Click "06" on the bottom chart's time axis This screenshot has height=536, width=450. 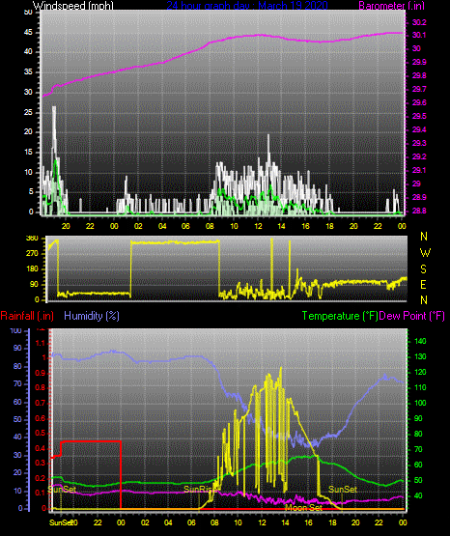[x=191, y=522]
